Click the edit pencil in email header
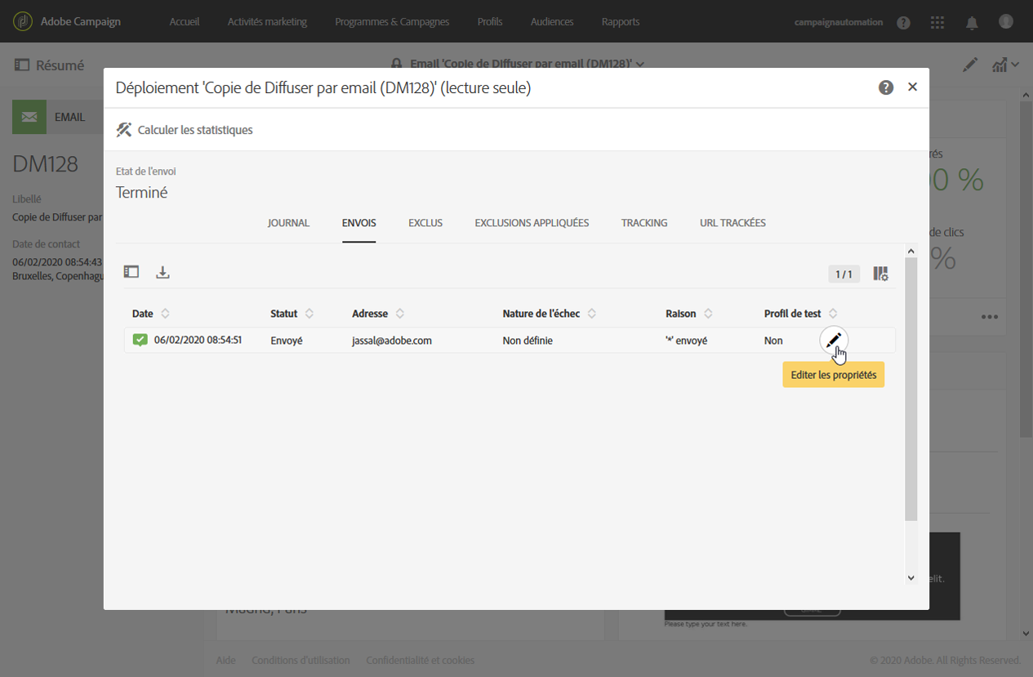This screenshot has height=677, width=1033. (969, 65)
